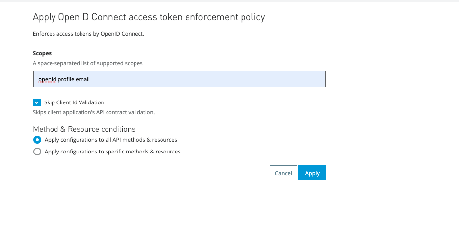Select apply configurations to specific methods radio

click(37, 152)
